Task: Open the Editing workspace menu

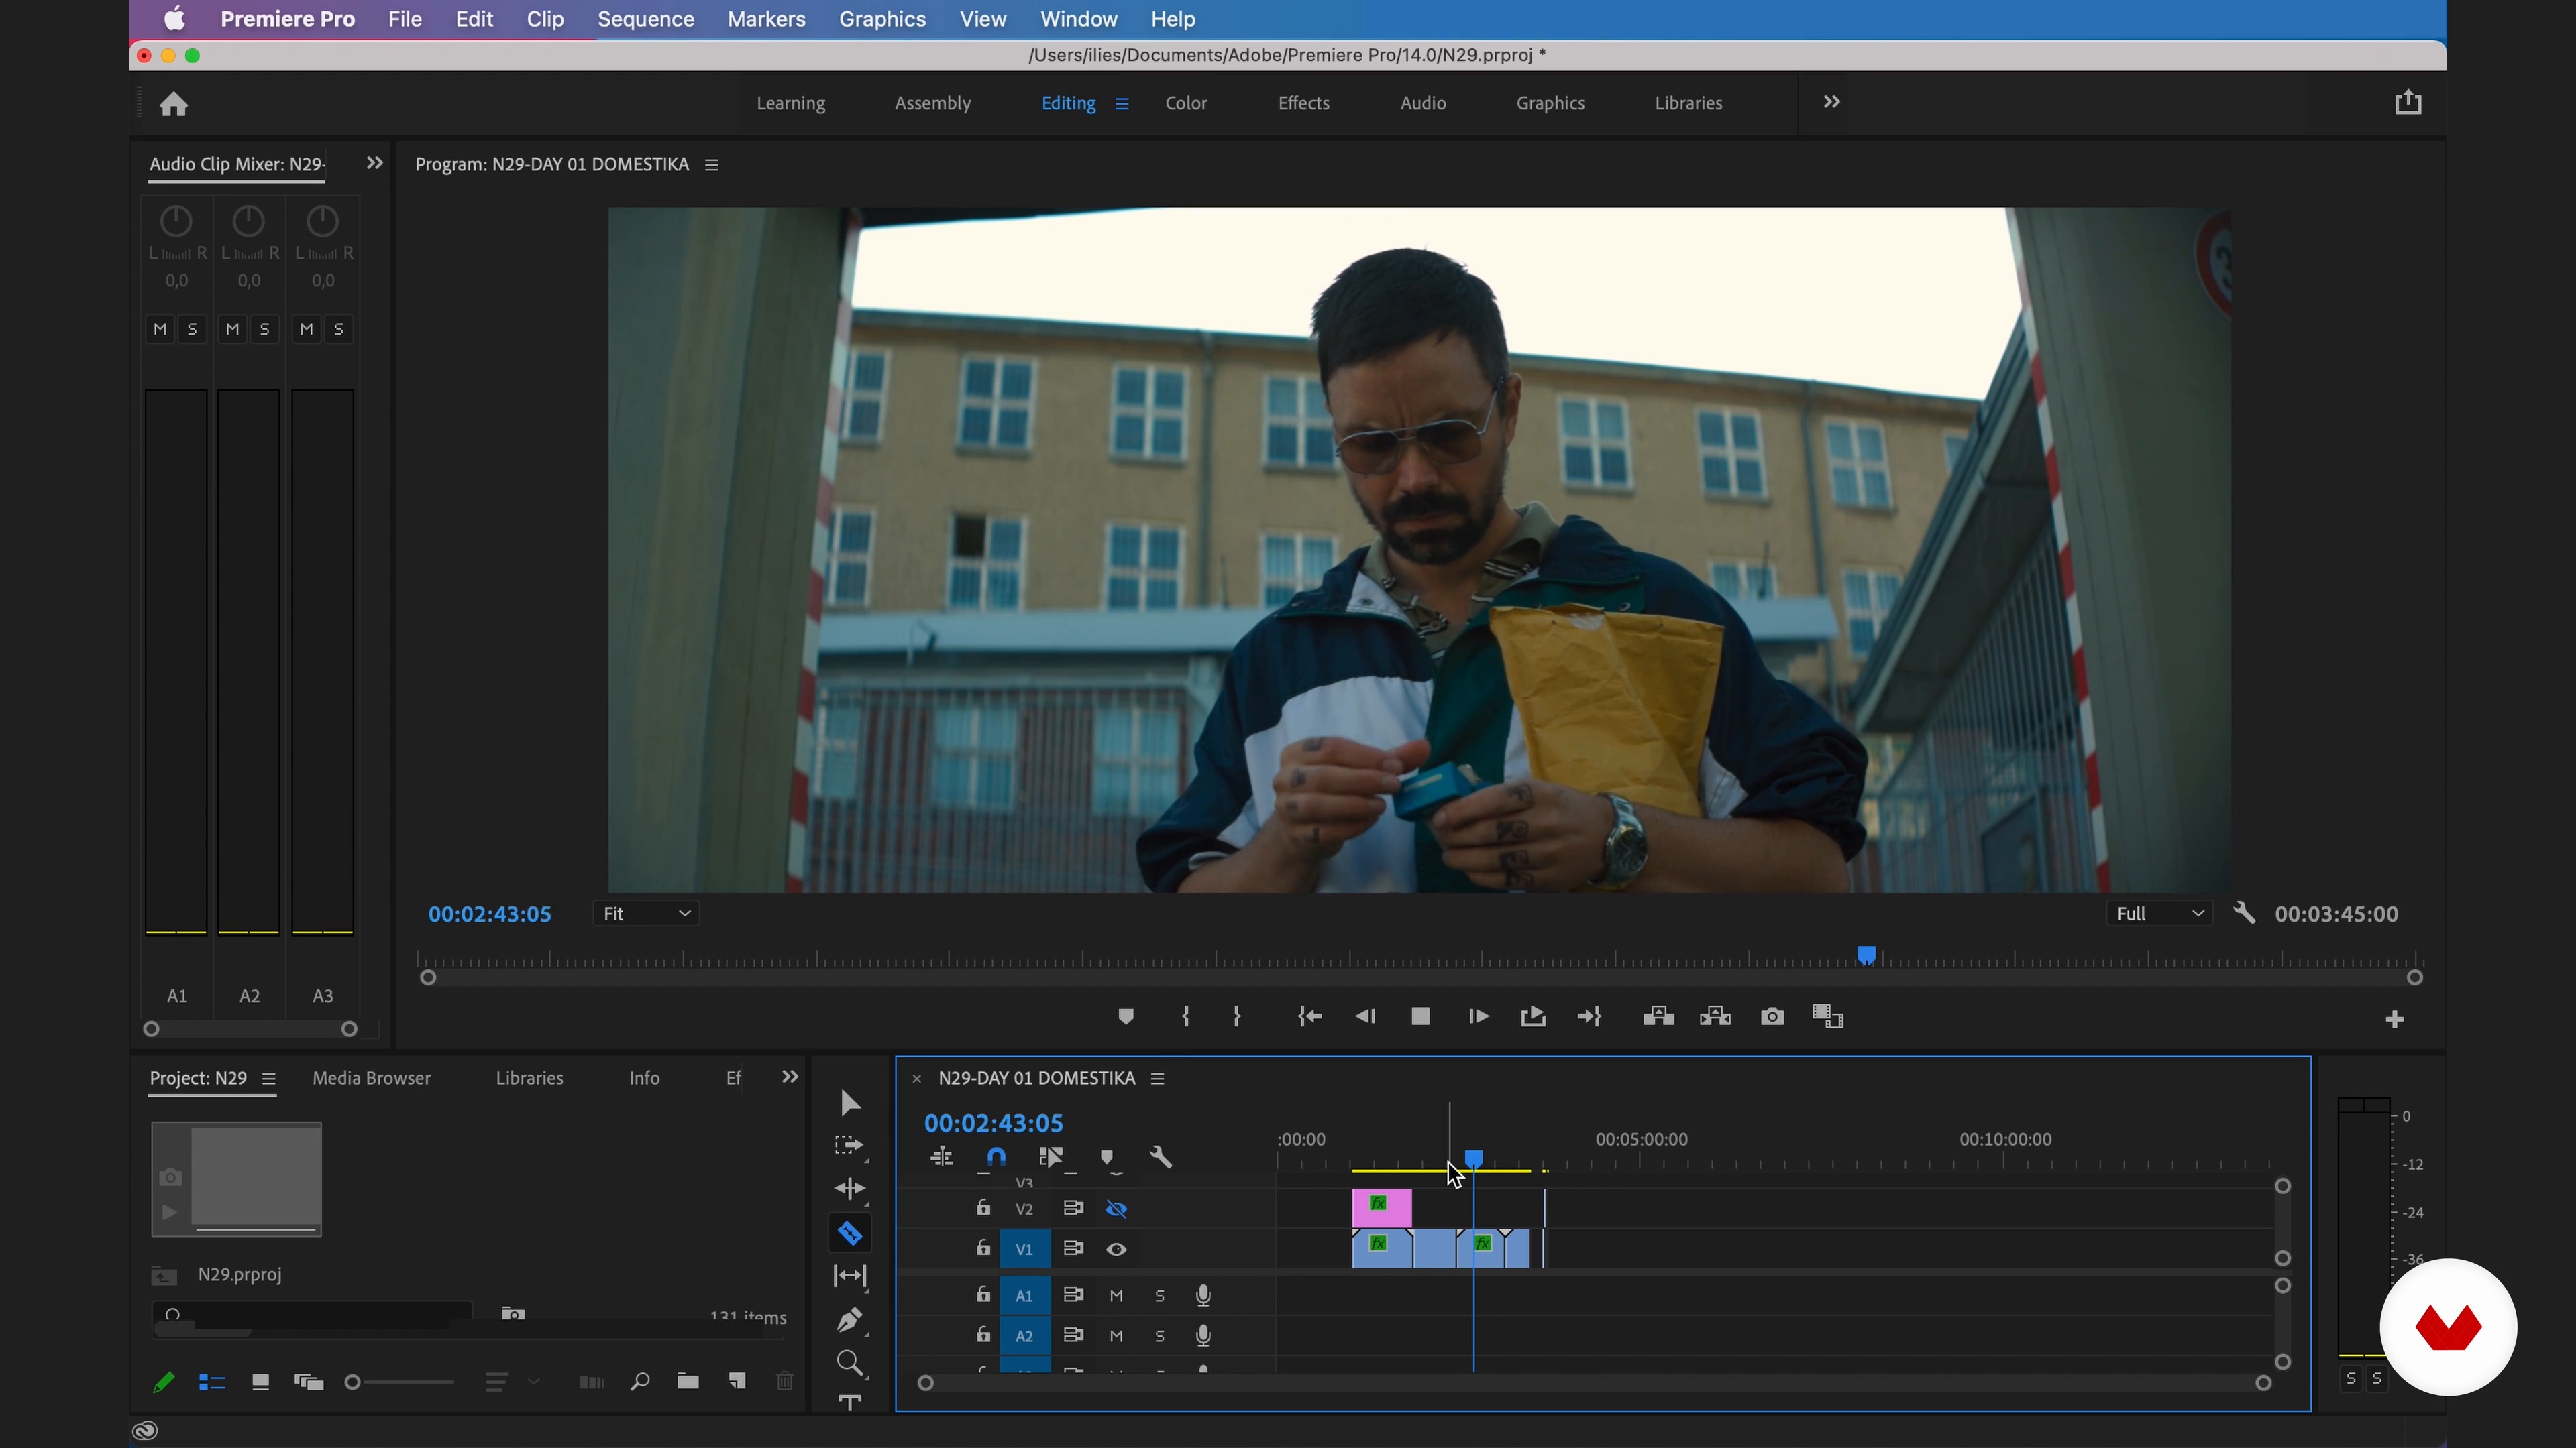Action: click(1122, 104)
